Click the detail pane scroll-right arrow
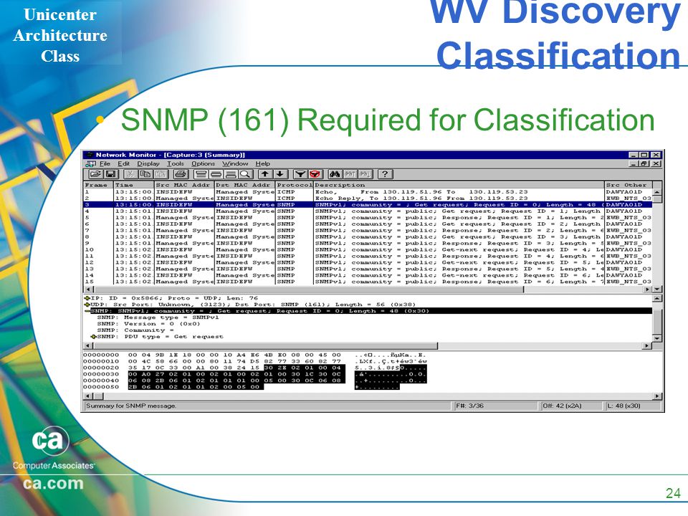Image resolution: width=688 pixels, height=516 pixels. coord(646,345)
